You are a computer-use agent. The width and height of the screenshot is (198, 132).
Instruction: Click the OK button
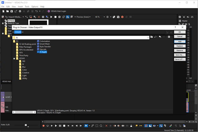click(x=179, y=32)
